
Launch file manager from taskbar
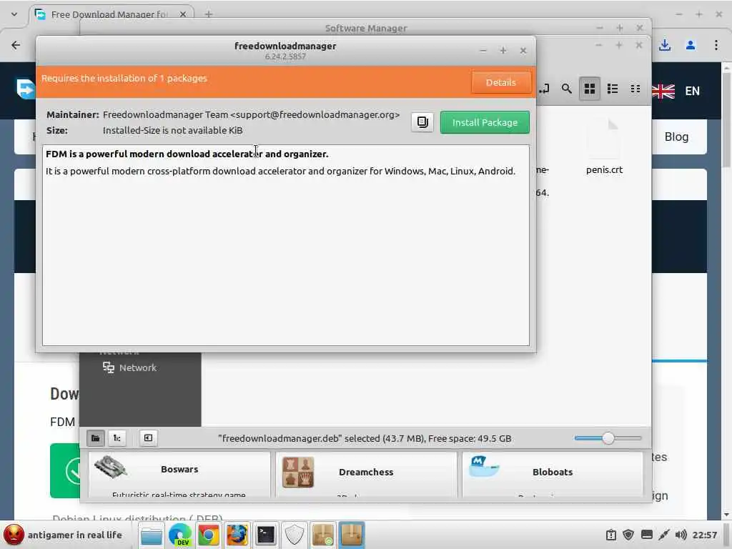point(152,535)
